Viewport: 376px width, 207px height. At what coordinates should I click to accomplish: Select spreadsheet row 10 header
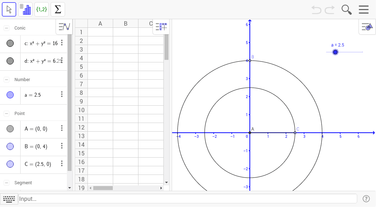point(81,110)
